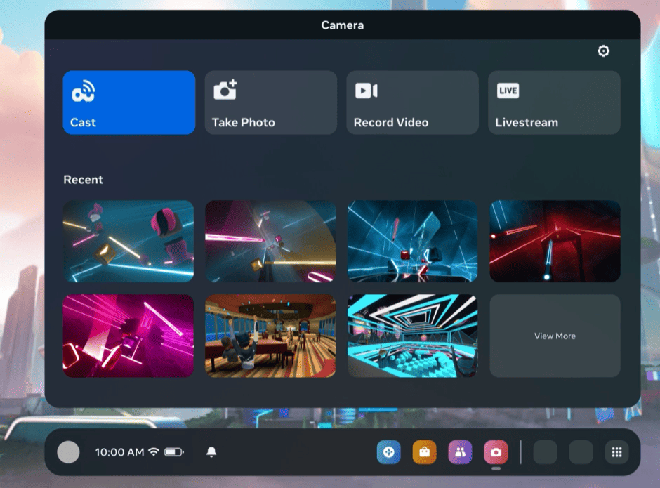
Task: Open Camera settings gear icon
Action: pyautogui.click(x=603, y=51)
